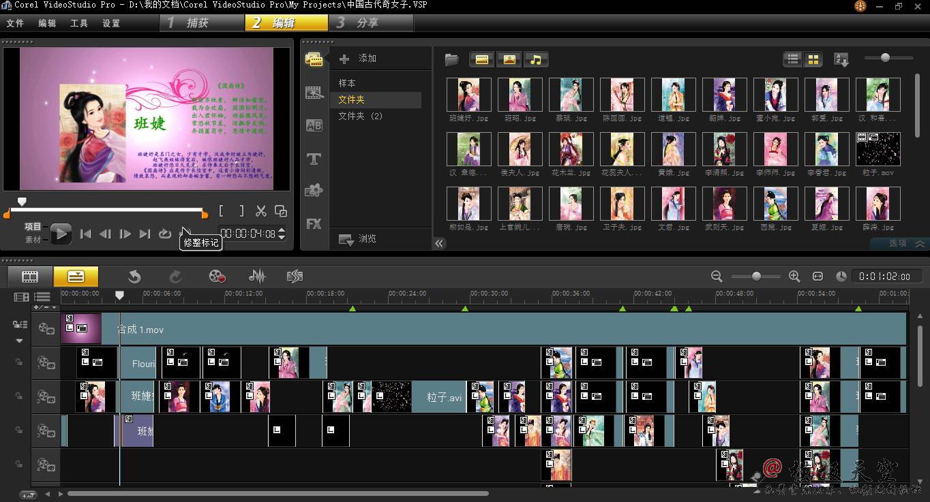The width and height of the screenshot is (930, 502).
Task: Open the 工具 menu
Action: (79, 23)
